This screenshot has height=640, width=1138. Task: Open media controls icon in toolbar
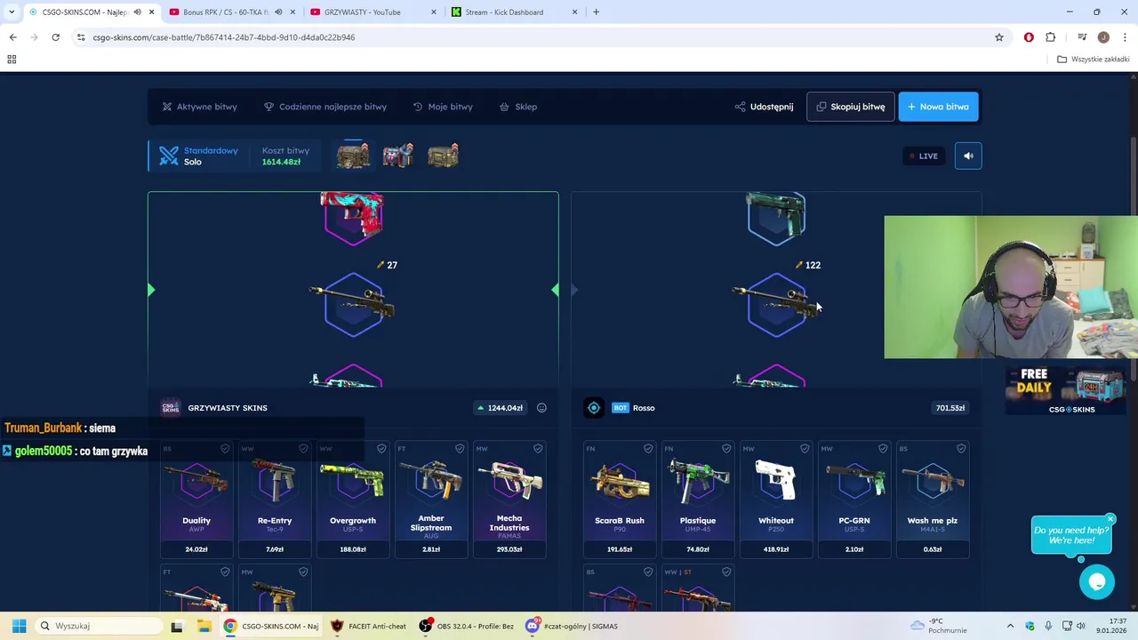(1082, 37)
